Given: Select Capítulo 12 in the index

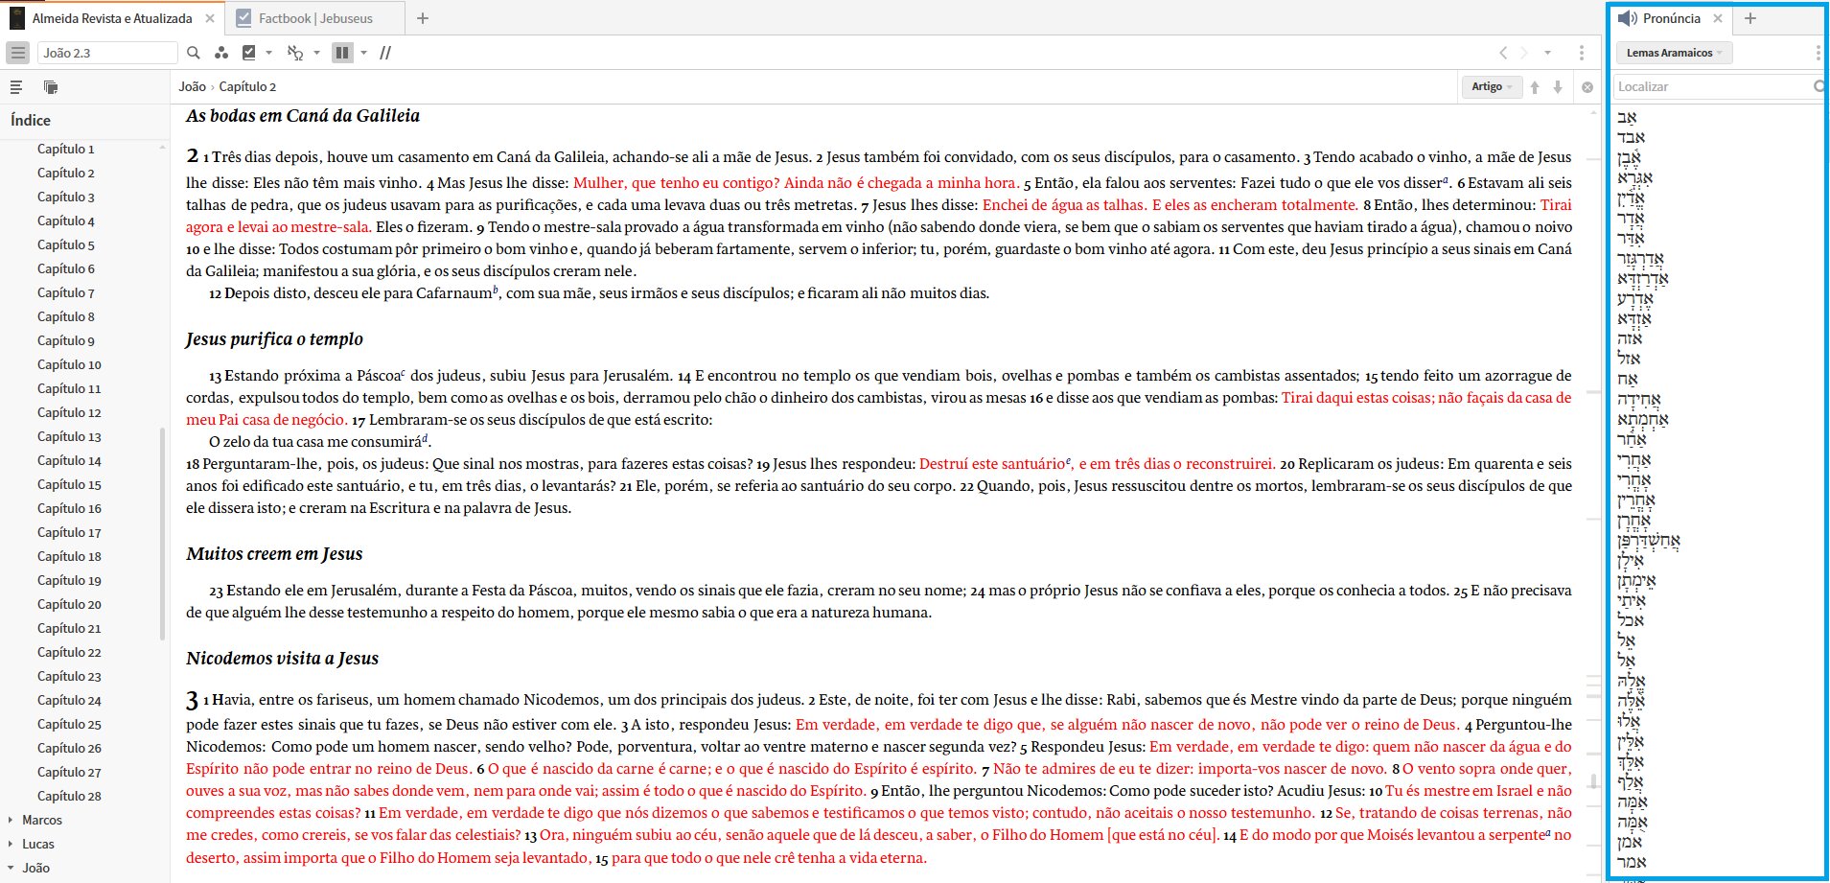Looking at the screenshot, I should coord(69,412).
